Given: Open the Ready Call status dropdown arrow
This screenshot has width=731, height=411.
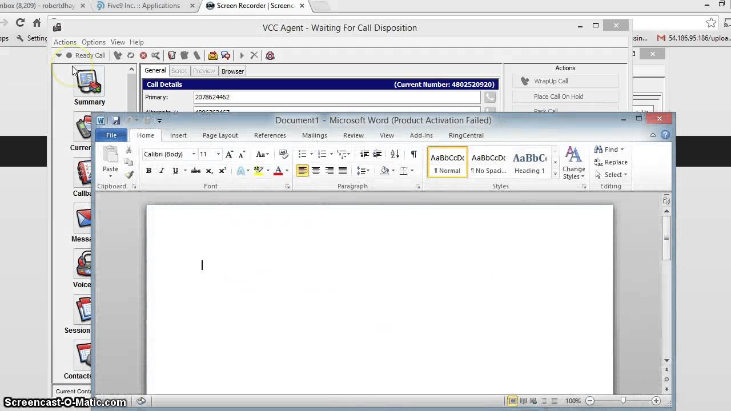Looking at the screenshot, I should [59, 55].
